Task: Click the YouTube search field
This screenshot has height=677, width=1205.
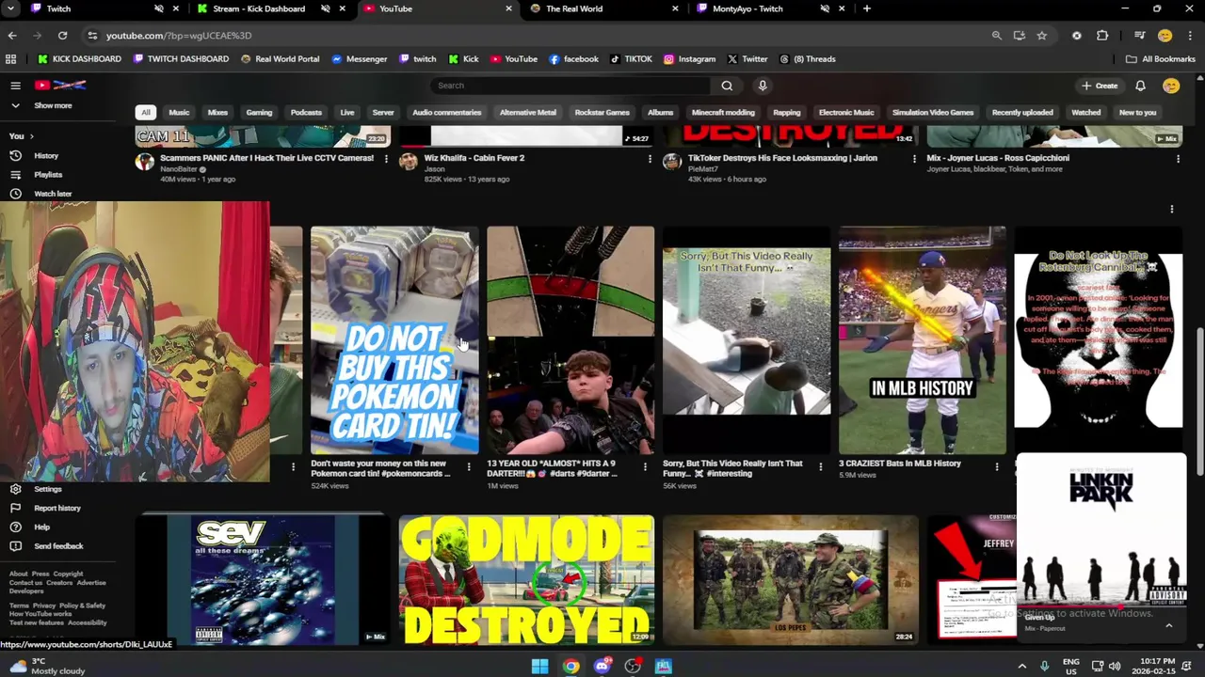Action: 570,86
